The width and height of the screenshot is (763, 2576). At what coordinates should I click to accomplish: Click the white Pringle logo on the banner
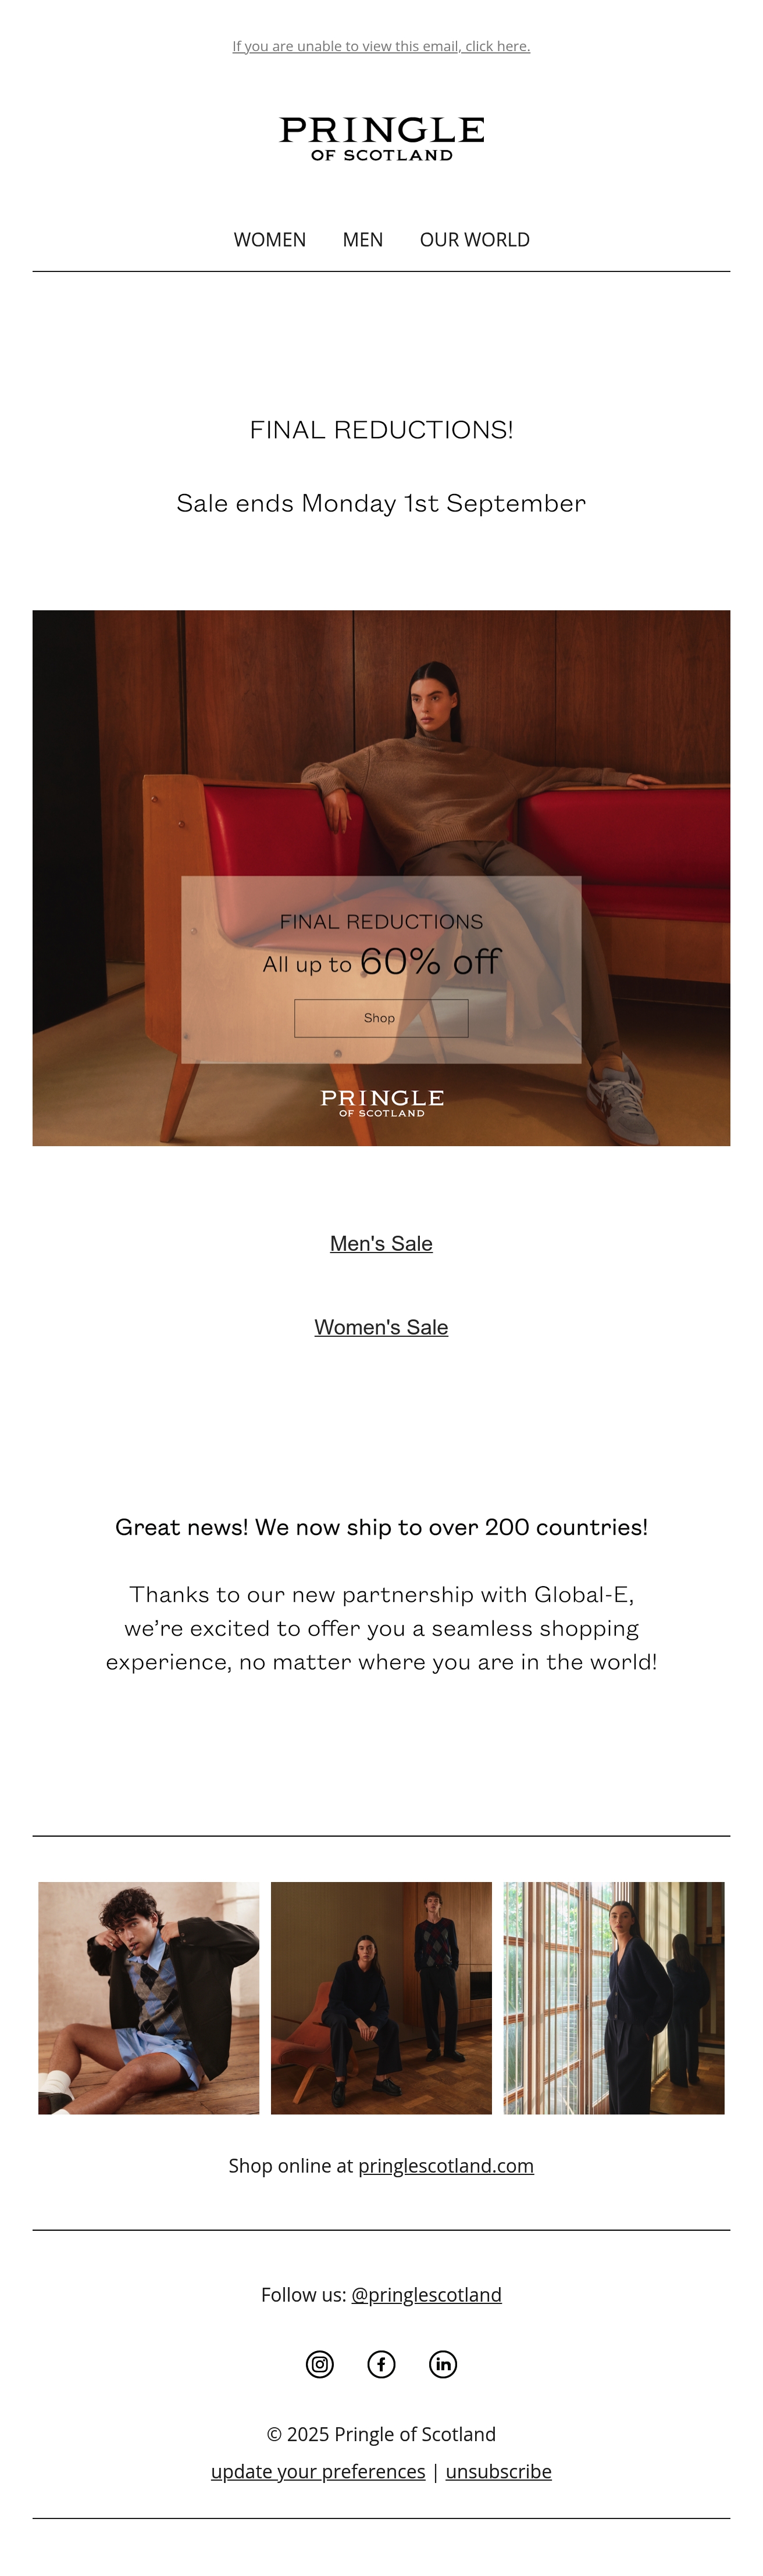tap(381, 1103)
